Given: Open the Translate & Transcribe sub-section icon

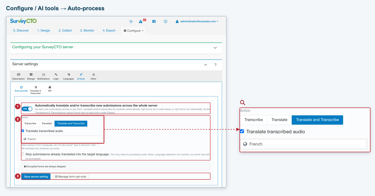Looking at the screenshot, I should pos(35,87).
